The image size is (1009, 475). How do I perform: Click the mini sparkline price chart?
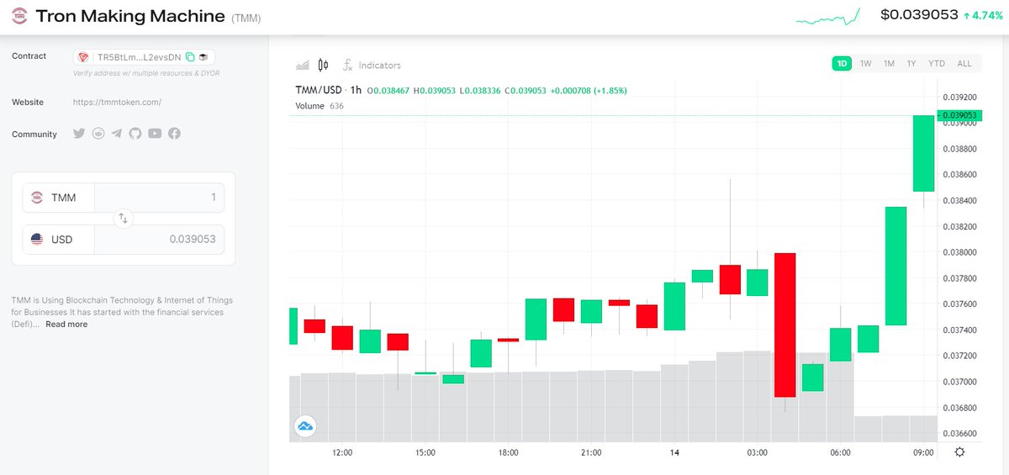coord(828,16)
